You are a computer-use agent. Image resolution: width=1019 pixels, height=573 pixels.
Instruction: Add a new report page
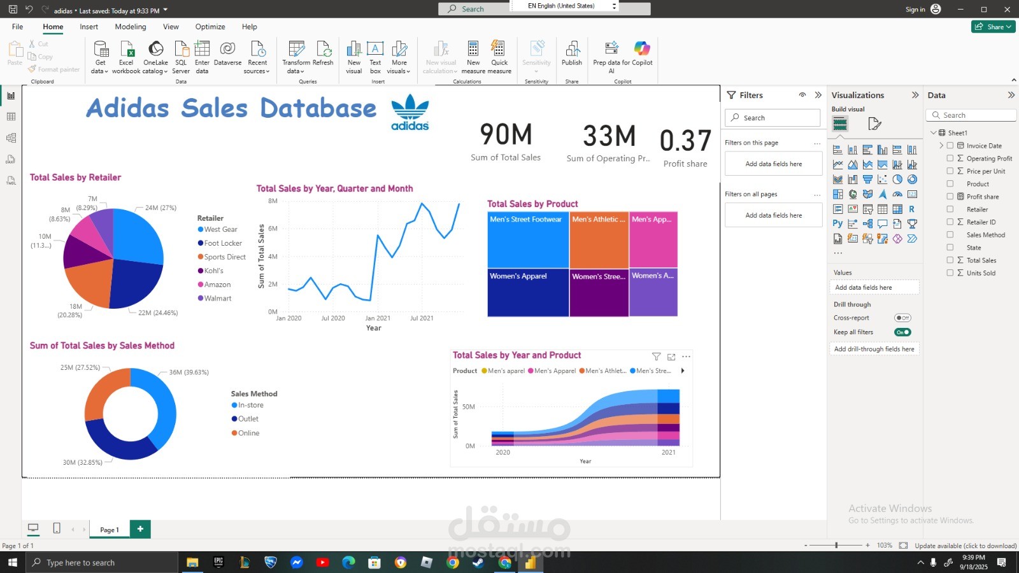coord(140,528)
